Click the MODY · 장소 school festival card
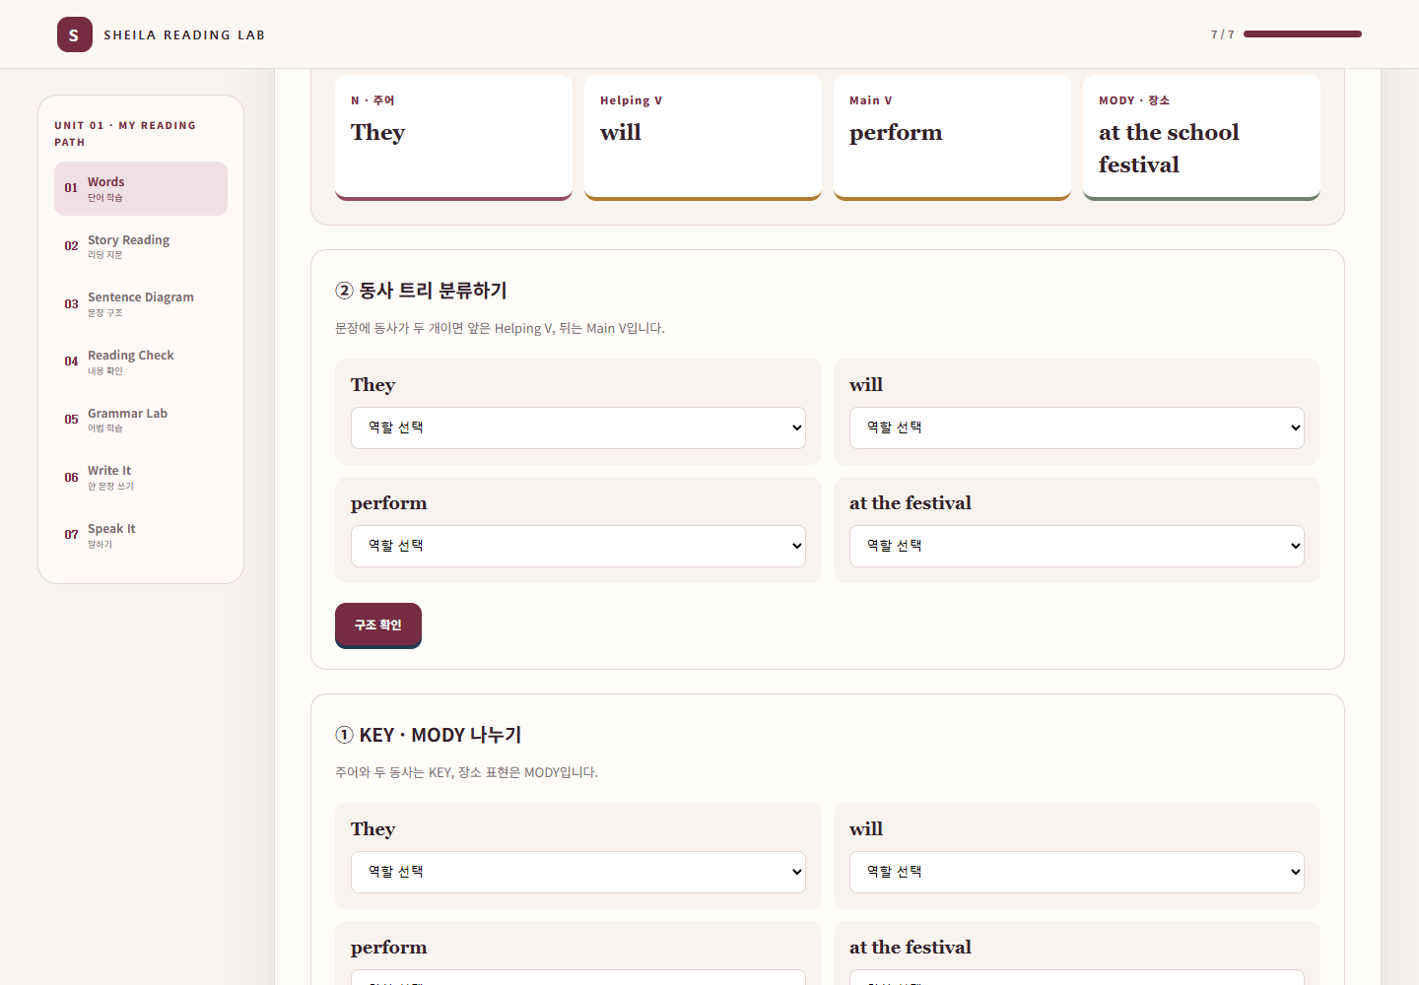This screenshot has width=1419, height=985. tap(1201, 138)
